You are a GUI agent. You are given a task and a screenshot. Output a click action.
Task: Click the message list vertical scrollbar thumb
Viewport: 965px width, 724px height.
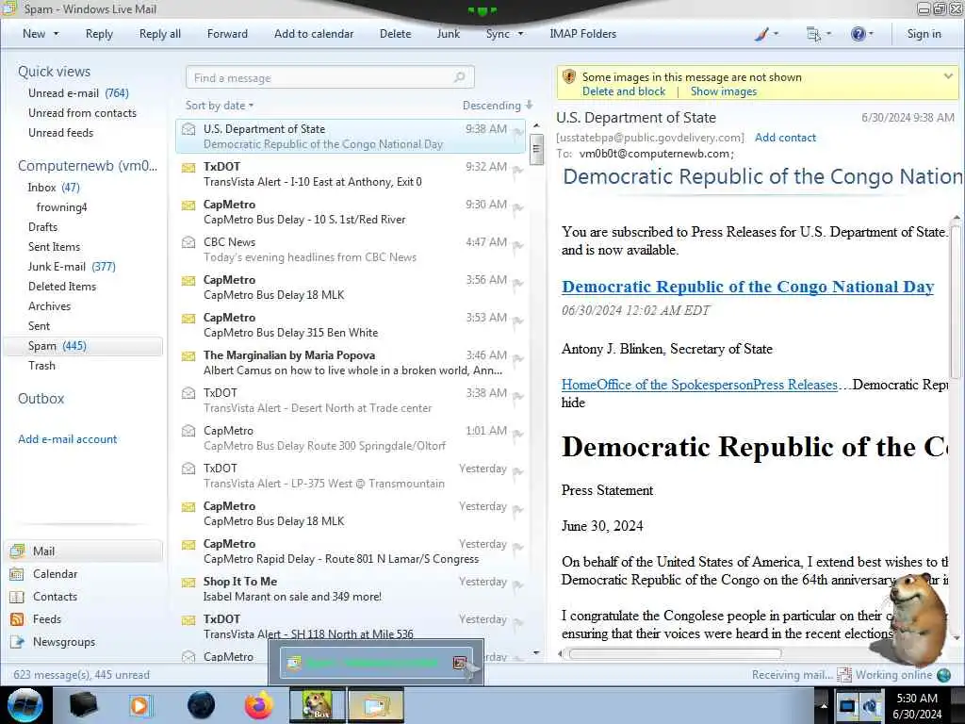point(536,148)
